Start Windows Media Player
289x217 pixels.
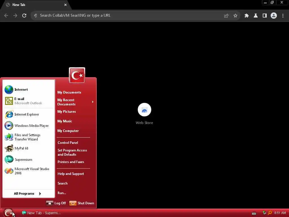pos(29,126)
